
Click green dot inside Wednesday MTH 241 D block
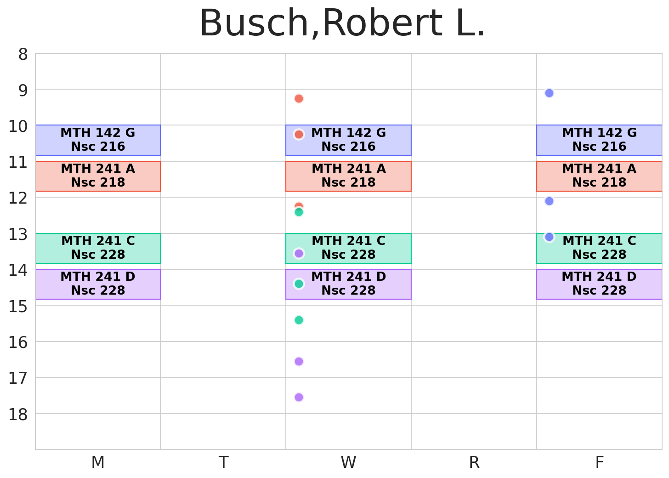[299, 284]
